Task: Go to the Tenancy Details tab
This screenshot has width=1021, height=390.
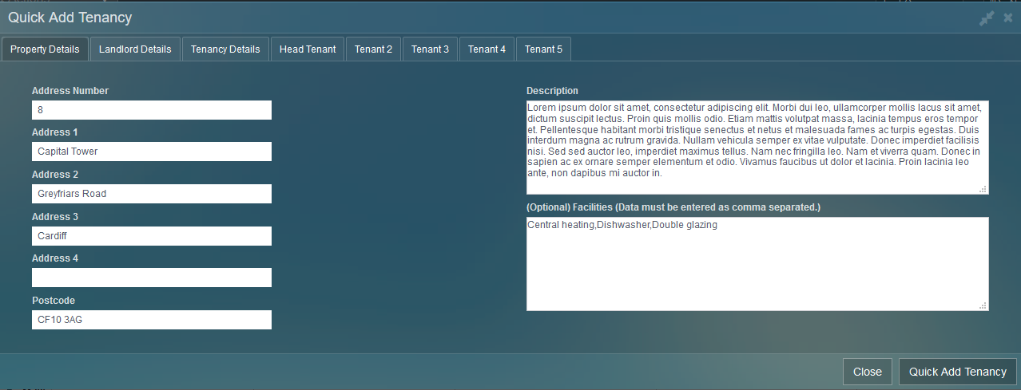Action: pos(225,49)
